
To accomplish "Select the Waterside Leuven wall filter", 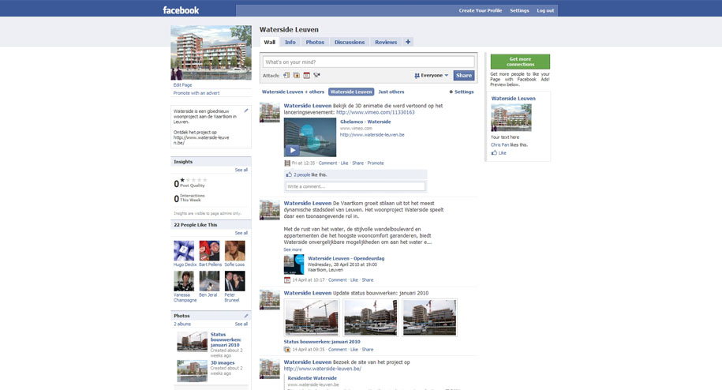I will pos(351,92).
